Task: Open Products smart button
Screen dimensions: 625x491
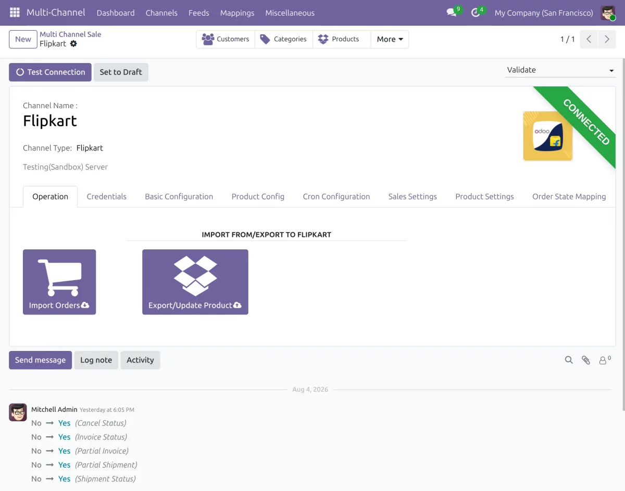Action: point(342,39)
